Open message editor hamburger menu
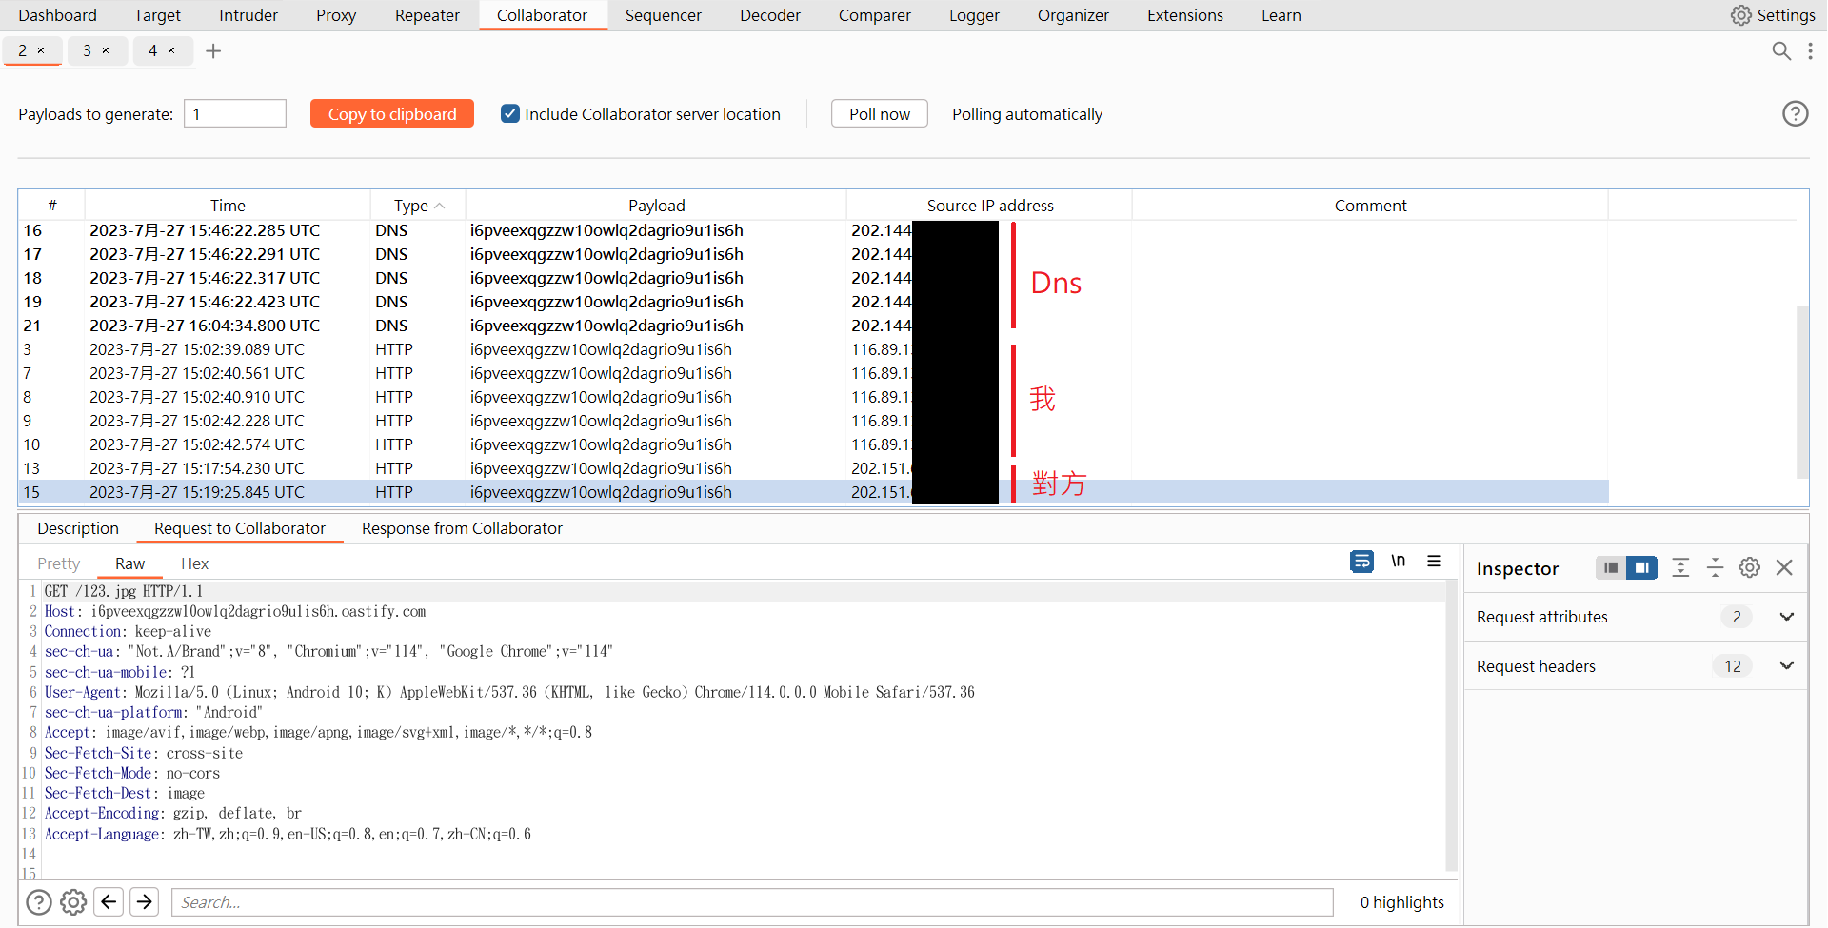The image size is (1828, 928). (1434, 562)
